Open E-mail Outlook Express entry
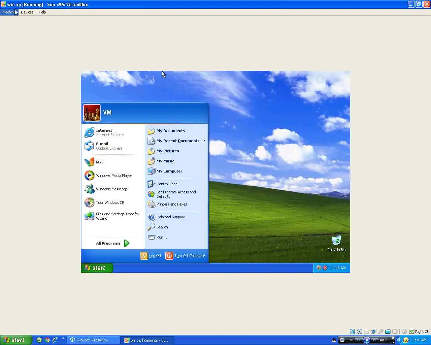 coord(113,146)
